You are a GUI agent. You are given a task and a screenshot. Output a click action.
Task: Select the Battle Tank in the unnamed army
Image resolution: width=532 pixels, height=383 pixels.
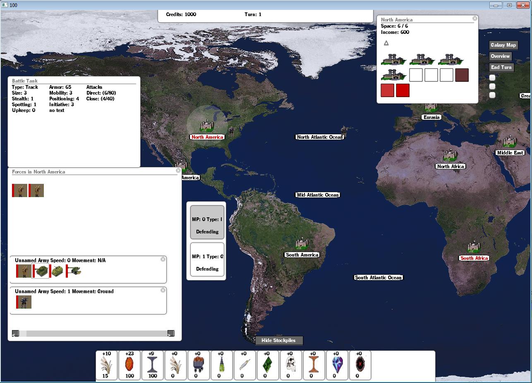[x=41, y=271]
